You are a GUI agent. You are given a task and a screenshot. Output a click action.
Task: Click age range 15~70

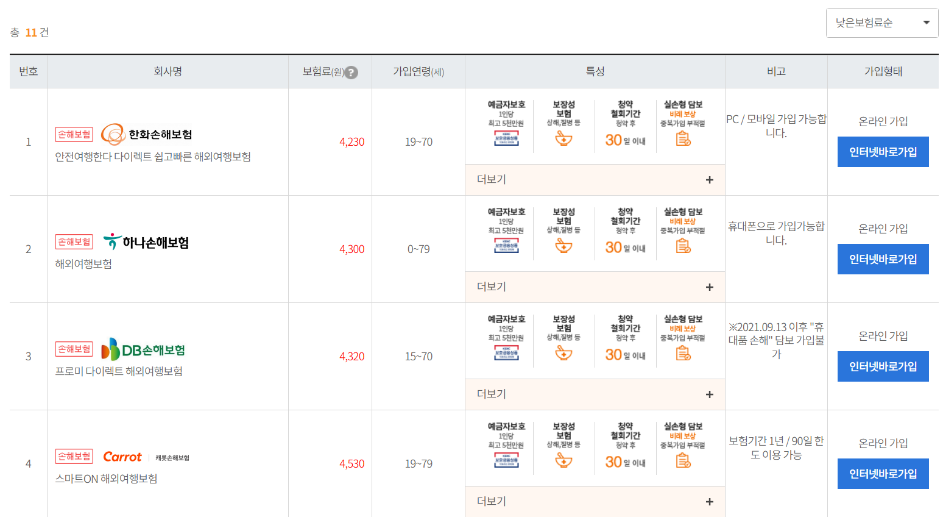point(419,357)
